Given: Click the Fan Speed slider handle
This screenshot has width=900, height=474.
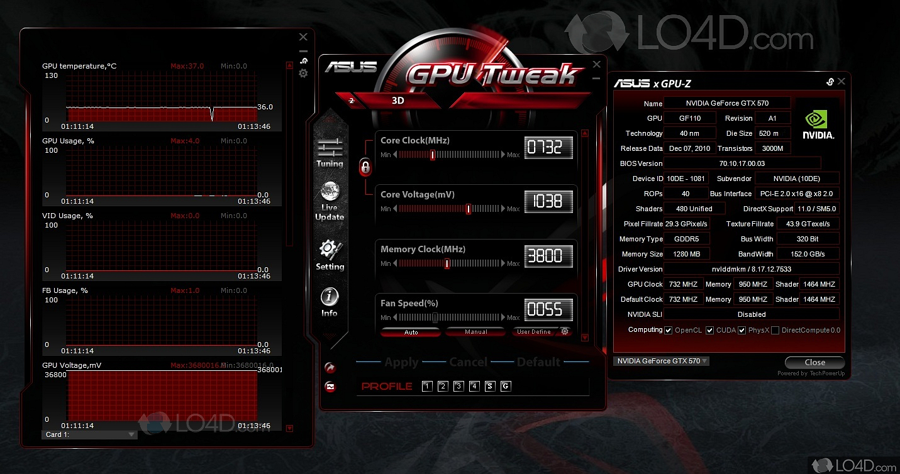Looking at the screenshot, I should pos(435,317).
